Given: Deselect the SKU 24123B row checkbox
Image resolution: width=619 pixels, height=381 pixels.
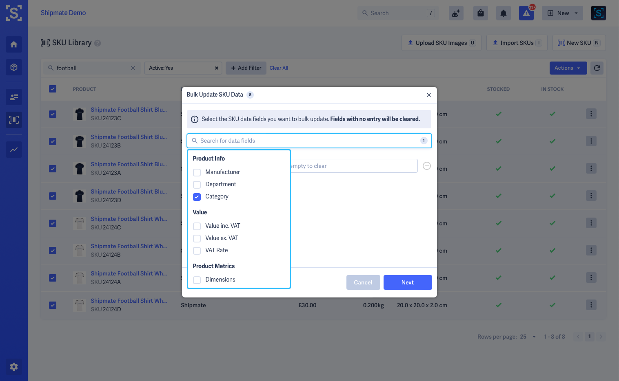Looking at the screenshot, I should [x=53, y=141].
